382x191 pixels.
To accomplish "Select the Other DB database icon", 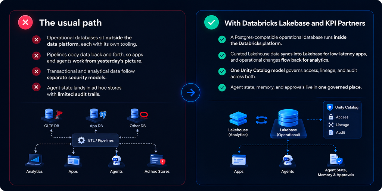I will (x=134, y=114).
